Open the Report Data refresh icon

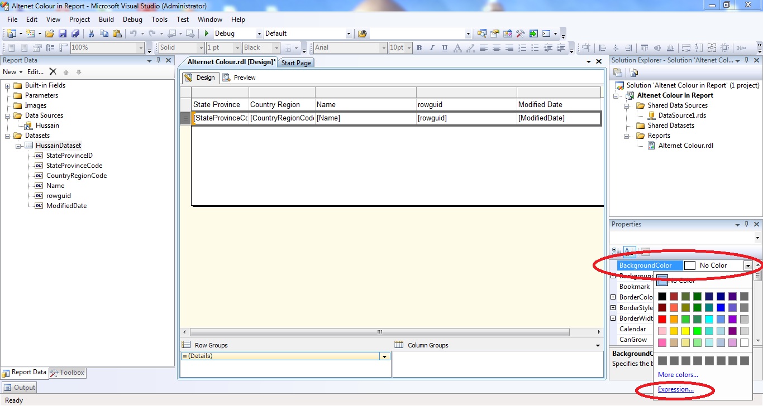[x=78, y=71]
